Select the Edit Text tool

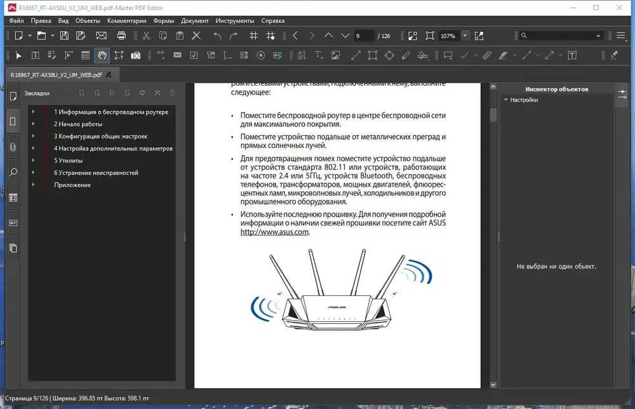36,55
